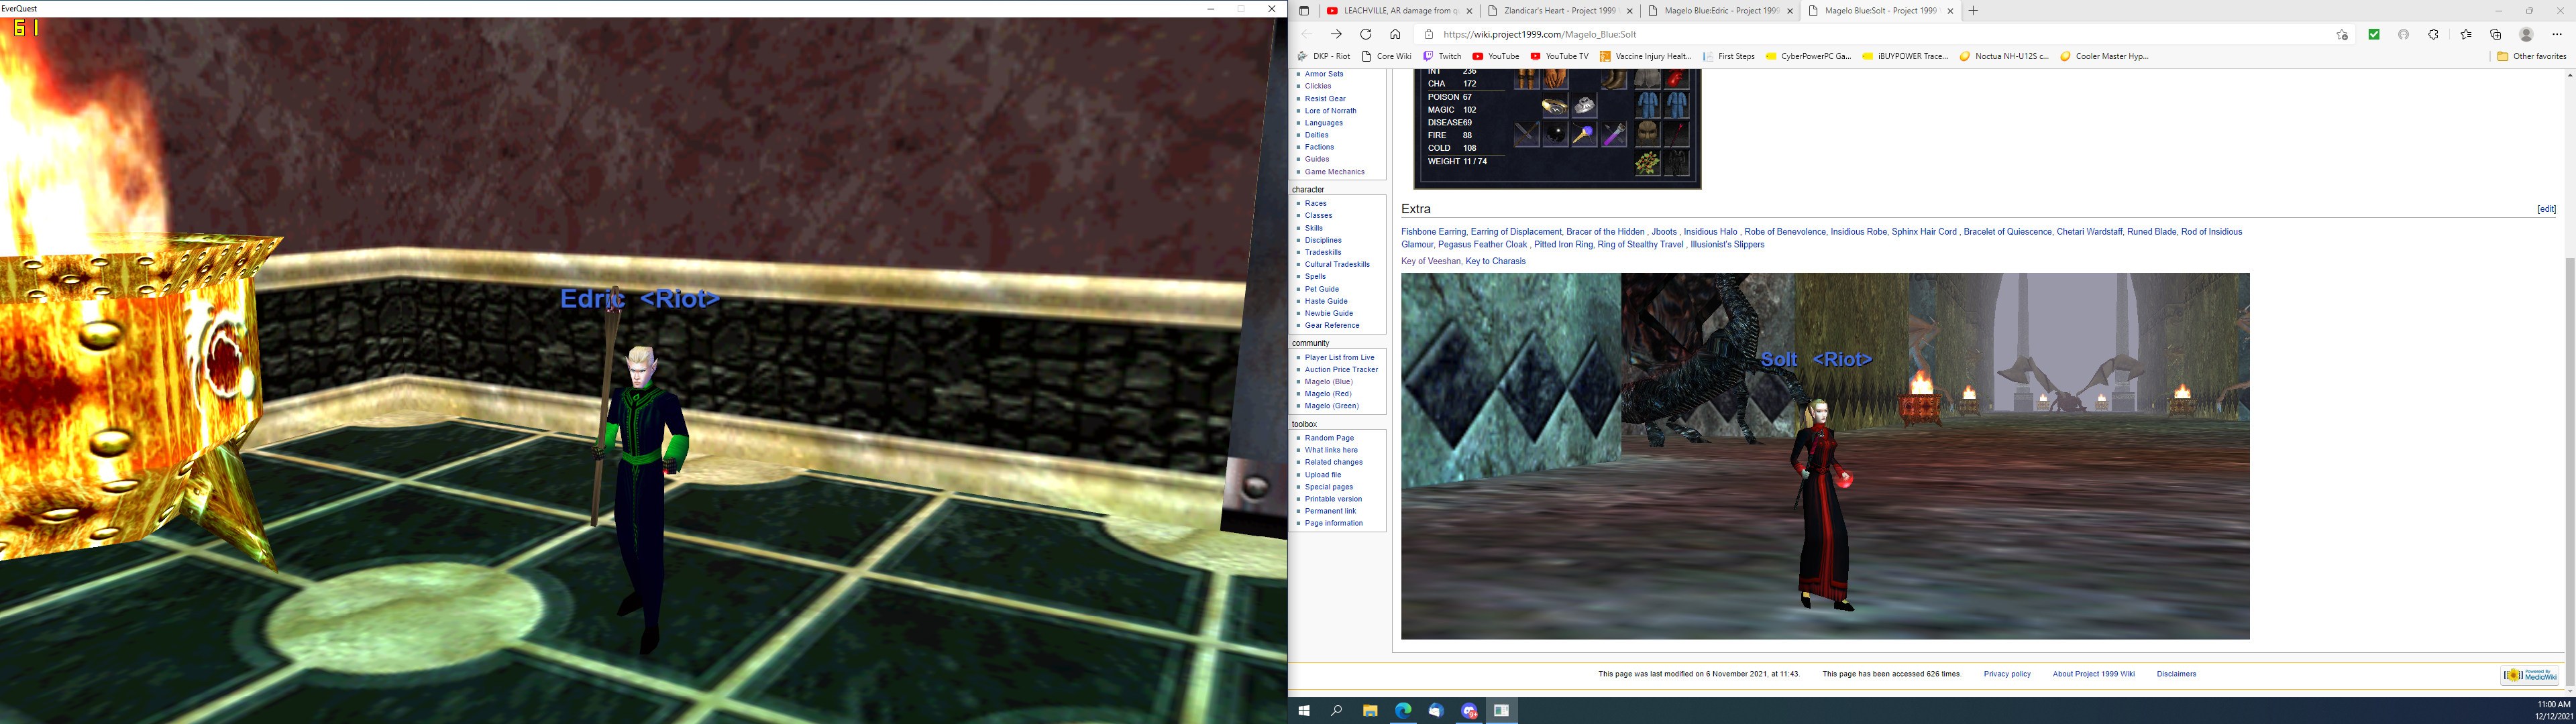Open Discord from the taskbar
The width and height of the screenshot is (2576, 724).
[x=1468, y=710]
